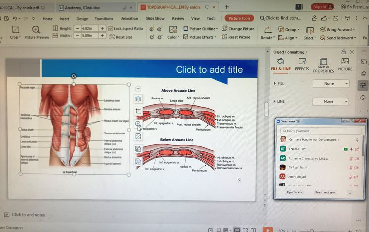Viewport: 369px width, 232px height.
Task: Open the Picture Effects dropdown
Action: pos(200,37)
